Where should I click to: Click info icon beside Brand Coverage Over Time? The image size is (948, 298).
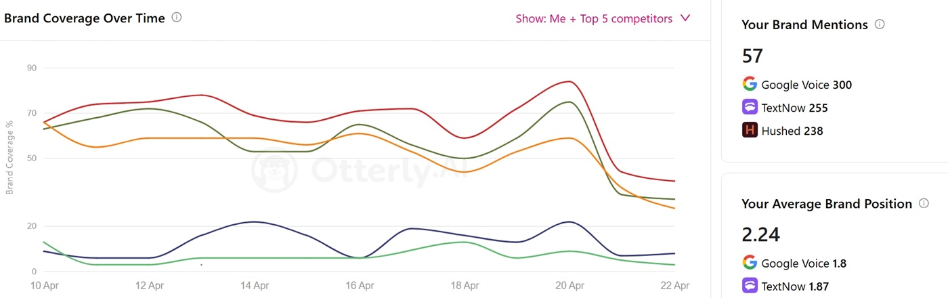[177, 18]
